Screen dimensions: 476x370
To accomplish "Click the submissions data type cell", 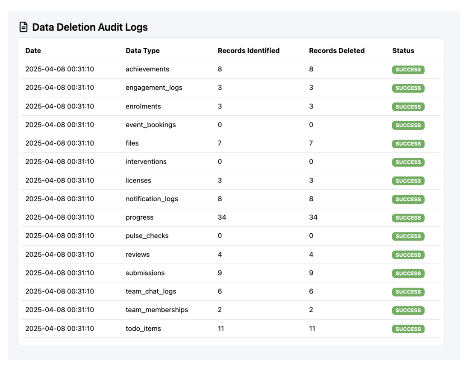I will 145,273.
